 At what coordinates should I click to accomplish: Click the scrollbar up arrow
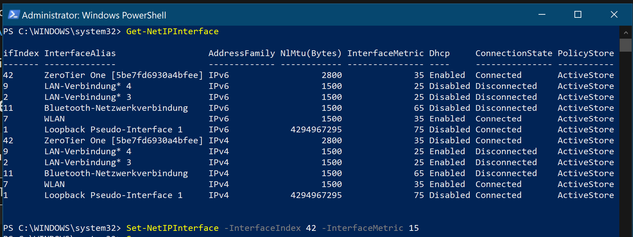click(626, 33)
